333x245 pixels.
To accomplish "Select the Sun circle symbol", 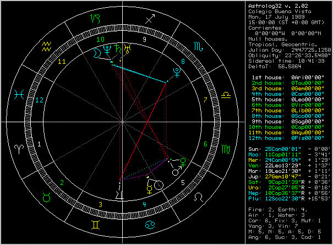I will pyautogui.click(x=159, y=185).
